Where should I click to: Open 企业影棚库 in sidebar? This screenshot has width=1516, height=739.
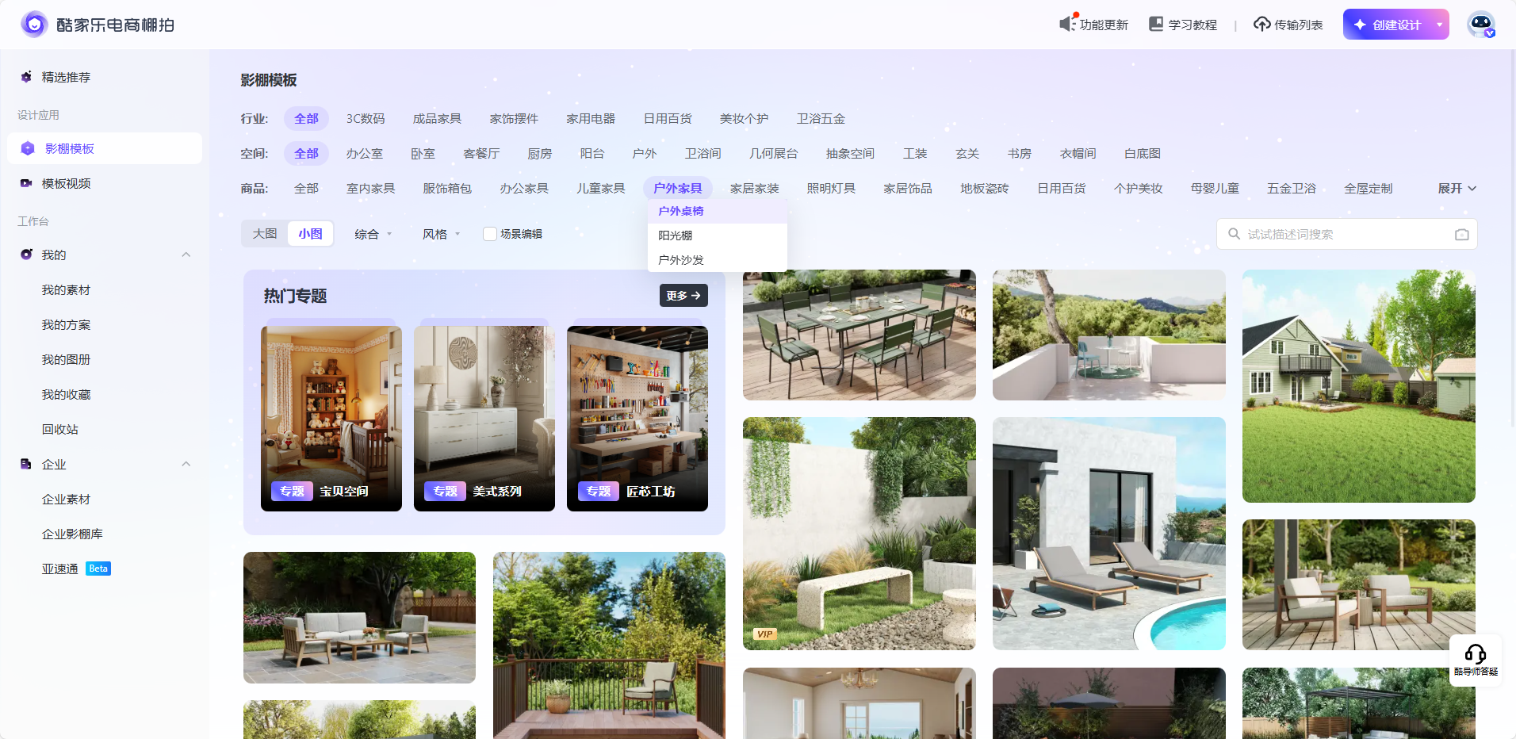(72, 534)
